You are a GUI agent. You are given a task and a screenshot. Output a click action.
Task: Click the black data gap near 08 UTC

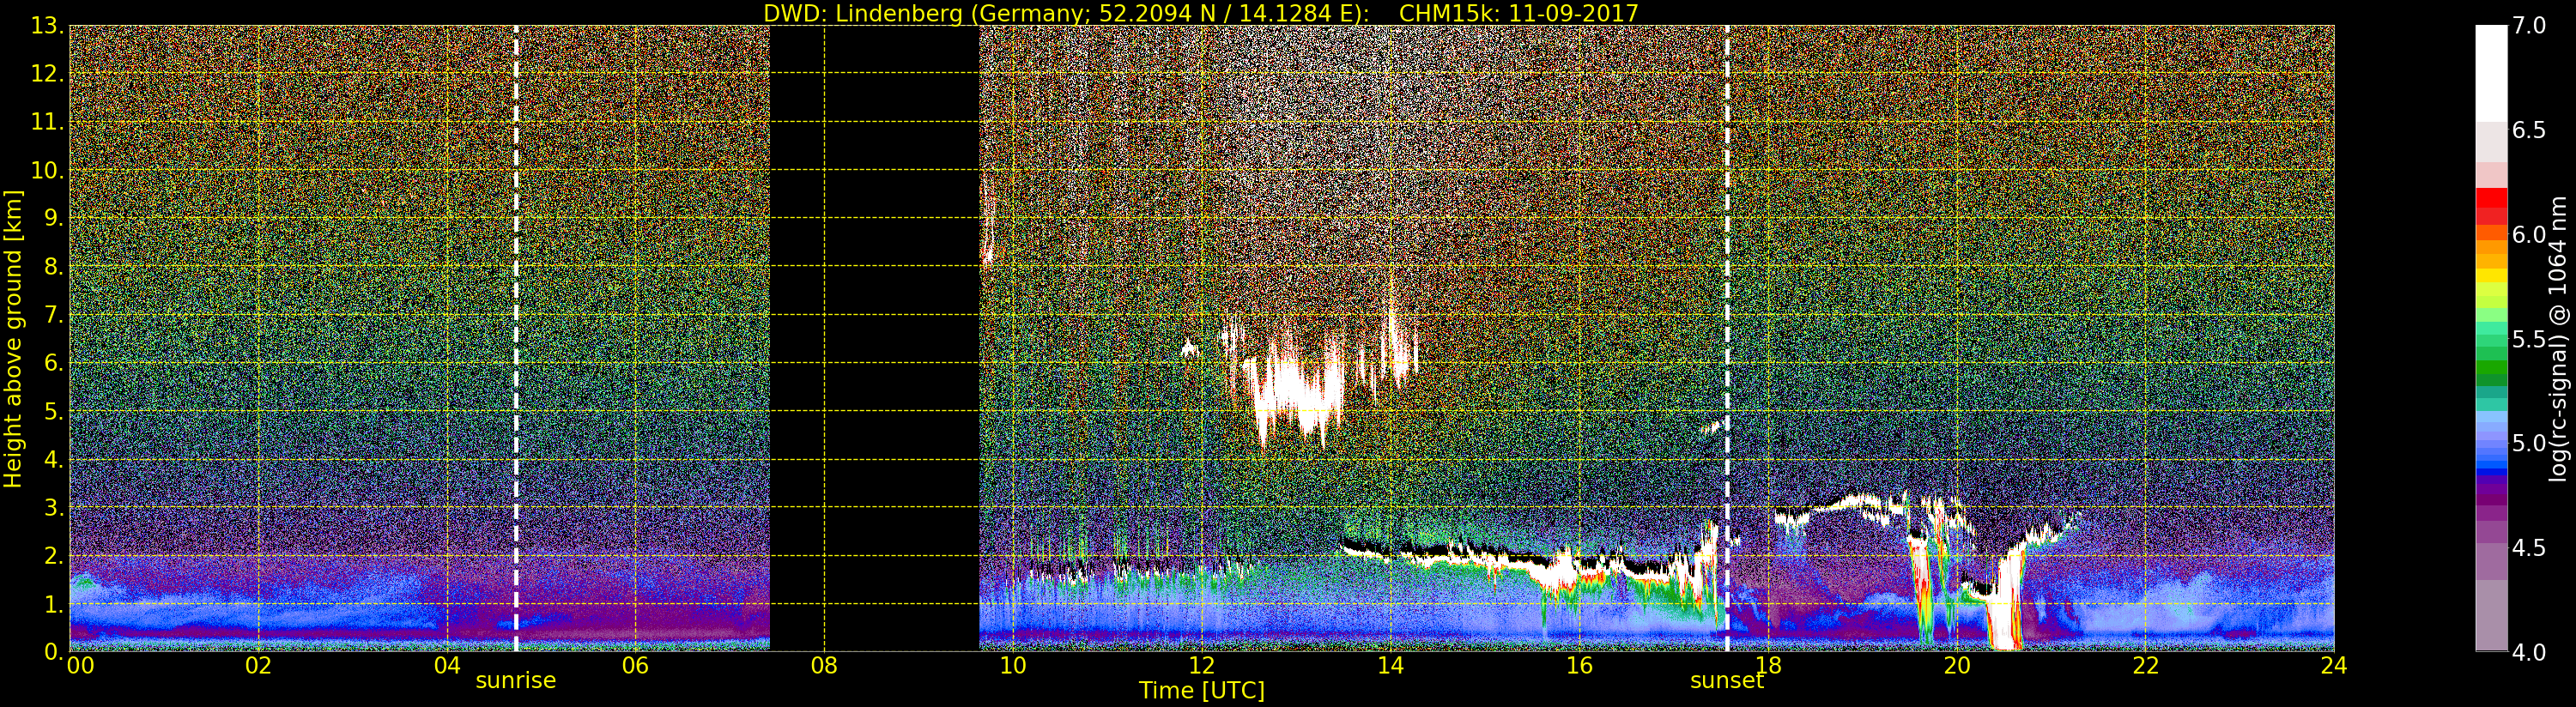(x=874, y=338)
